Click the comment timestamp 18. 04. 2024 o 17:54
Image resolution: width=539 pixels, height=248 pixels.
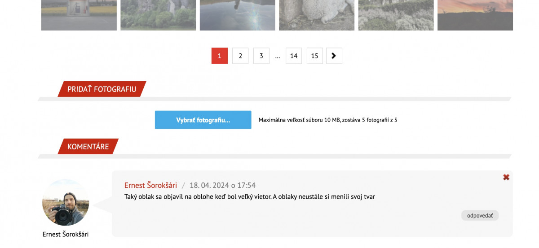point(222,185)
